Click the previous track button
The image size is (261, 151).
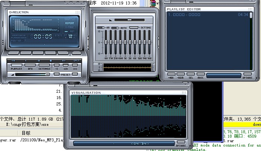tap(13, 60)
